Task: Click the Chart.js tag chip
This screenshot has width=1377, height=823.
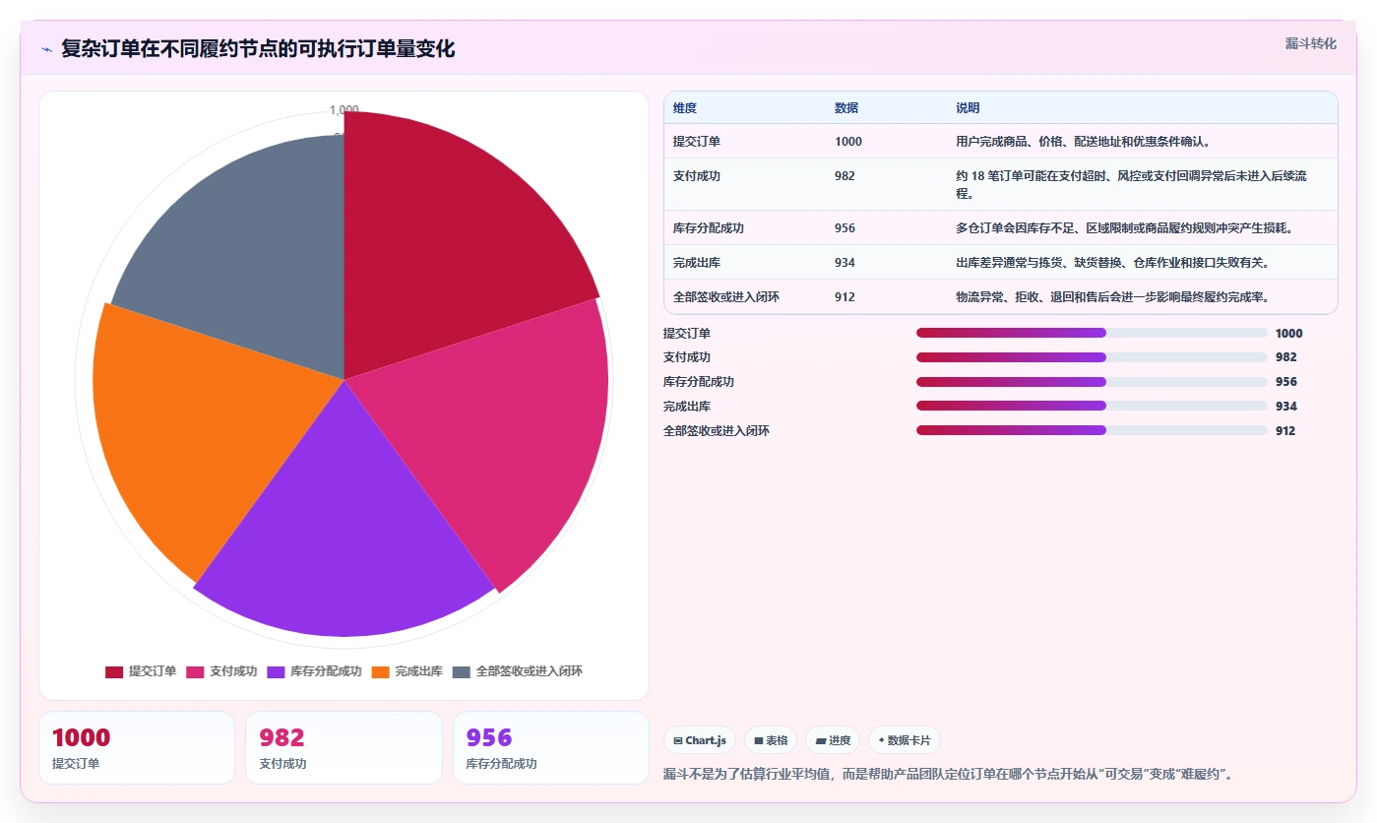Action: [700, 740]
